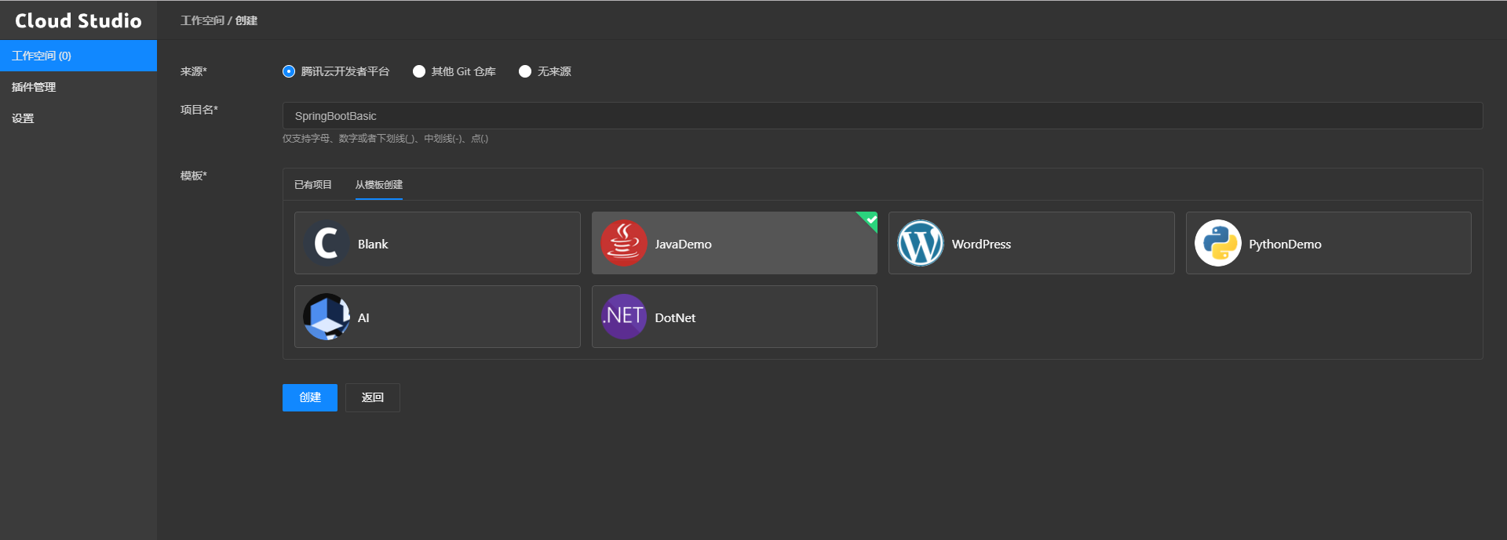Select the DotNet template label
Screen dimensions: 1507x540
[675, 318]
